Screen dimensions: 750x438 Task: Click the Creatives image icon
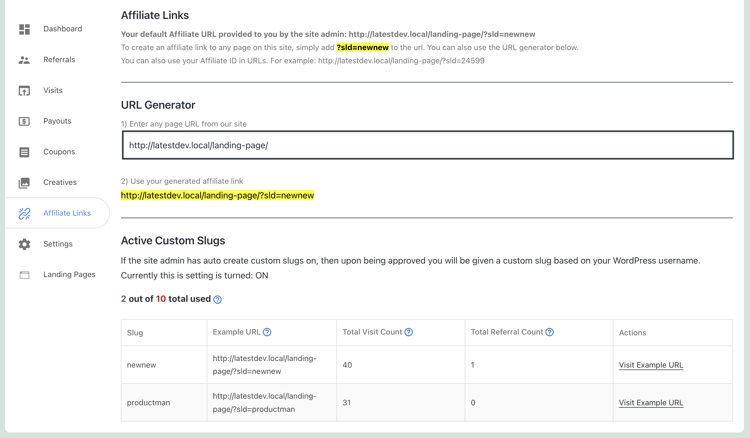(24, 183)
